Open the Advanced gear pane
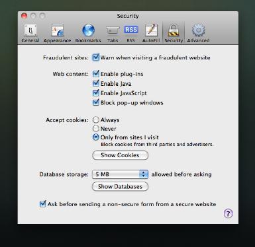The image size is (255, 247). click(198, 33)
